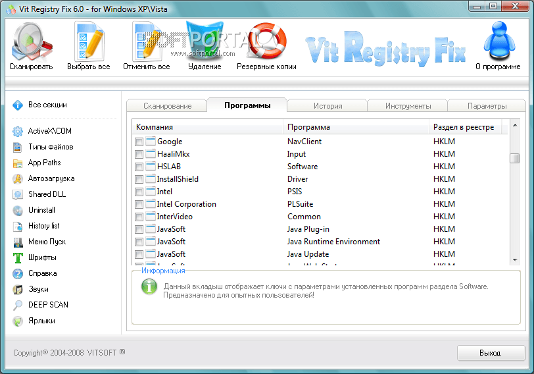The height and width of the screenshot is (374, 534).
Task: Click the Vit Registry Fix title bar icon
Action: click(11, 9)
